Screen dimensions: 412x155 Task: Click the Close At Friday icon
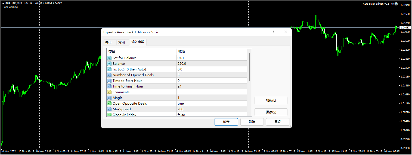[x=109, y=115]
